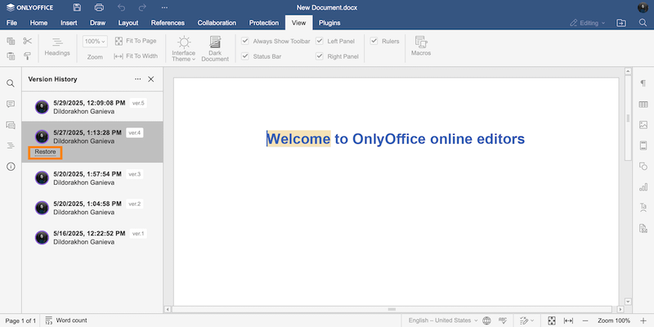Click the Print icon in title bar
The width and height of the screenshot is (654, 327).
tap(99, 7)
